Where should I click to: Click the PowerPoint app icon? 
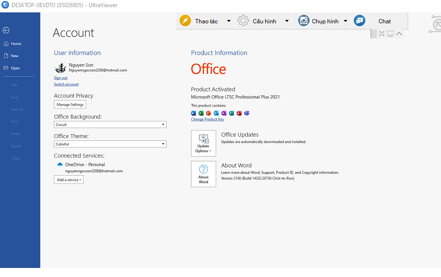pos(209,113)
